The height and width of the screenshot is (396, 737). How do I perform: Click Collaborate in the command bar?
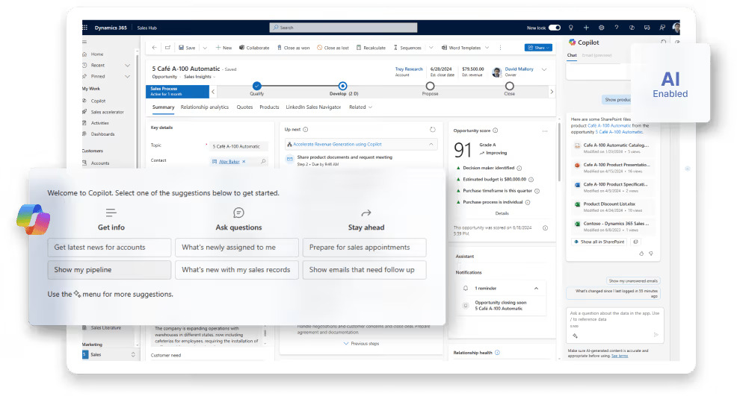point(254,48)
